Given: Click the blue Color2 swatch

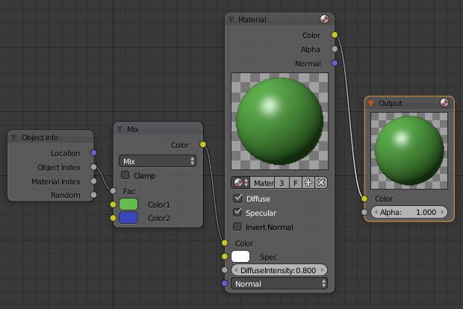Looking at the screenshot, I should (128, 218).
